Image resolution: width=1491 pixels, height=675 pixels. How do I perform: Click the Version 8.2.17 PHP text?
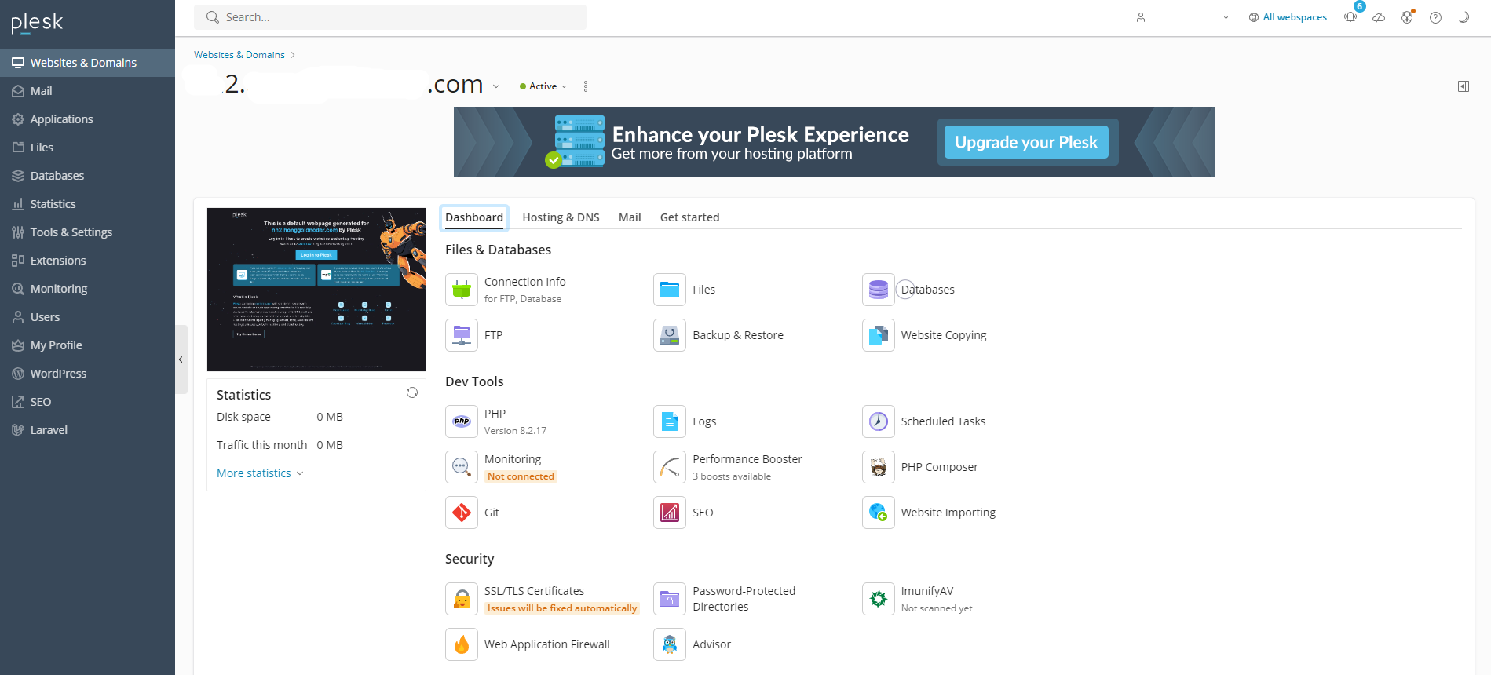515,431
